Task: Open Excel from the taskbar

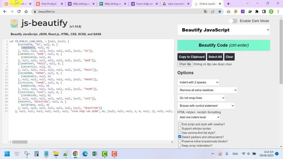Action: point(95,154)
